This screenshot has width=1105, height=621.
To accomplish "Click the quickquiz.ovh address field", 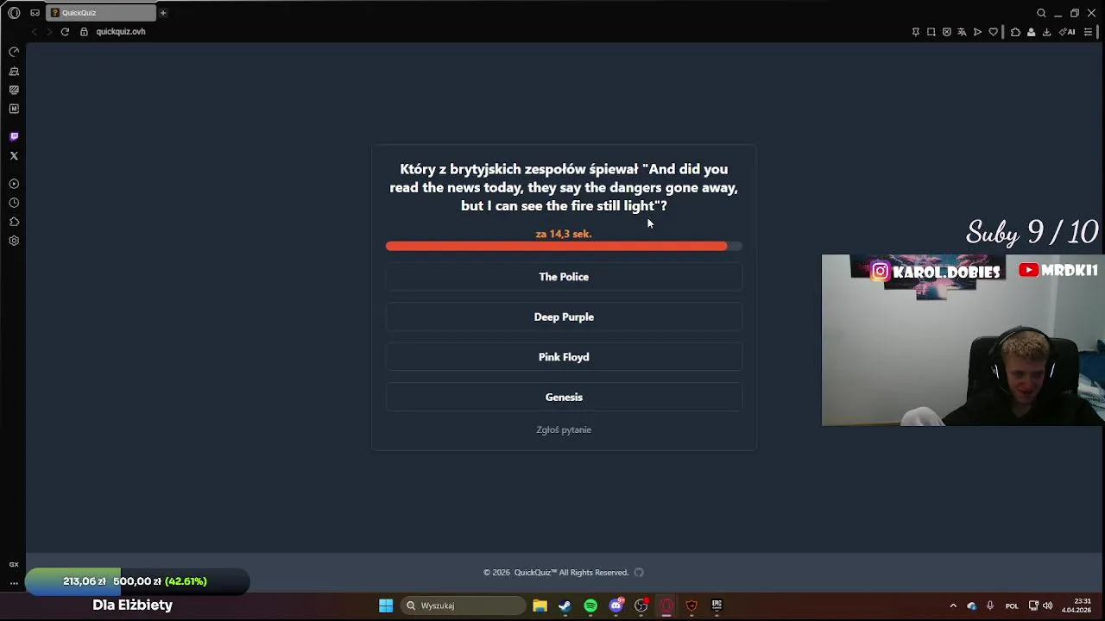I will point(121,32).
